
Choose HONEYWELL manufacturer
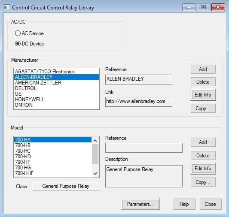(56, 99)
